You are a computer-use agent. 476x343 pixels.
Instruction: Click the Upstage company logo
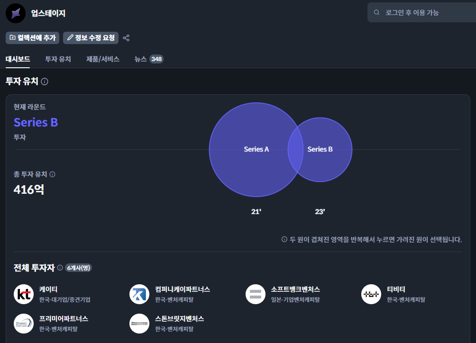coord(16,13)
